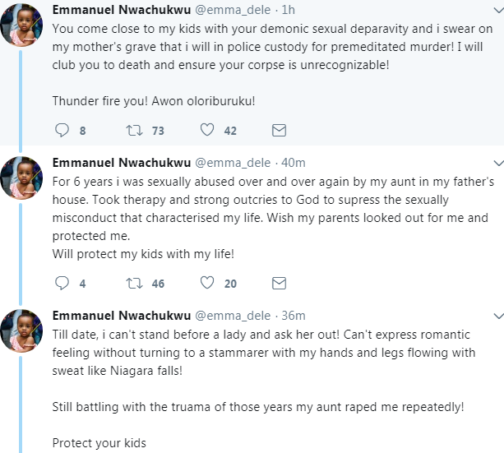Image resolution: width=504 pixels, height=453 pixels.
Task: Retweet the tweet with 46 retweets
Action: [x=134, y=284]
